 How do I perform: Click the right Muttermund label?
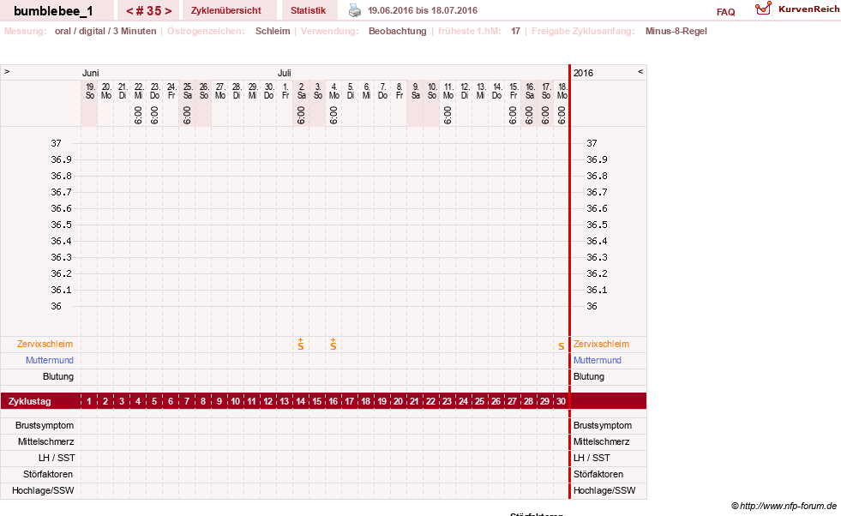(x=597, y=360)
